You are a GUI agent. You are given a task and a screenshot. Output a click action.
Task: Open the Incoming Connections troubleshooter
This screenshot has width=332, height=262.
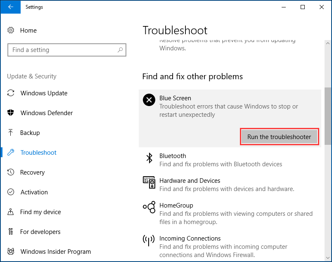click(x=230, y=247)
